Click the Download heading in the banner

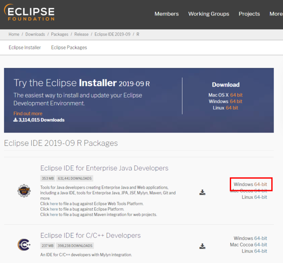[226, 85]
